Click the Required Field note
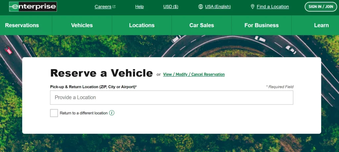The height and width of the screenshot is (152, 339). [280, 87]
